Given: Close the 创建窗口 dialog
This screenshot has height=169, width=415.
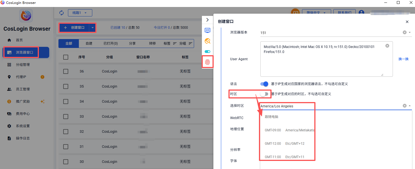Looking at the screenshot, I should [x=407, y=21].
